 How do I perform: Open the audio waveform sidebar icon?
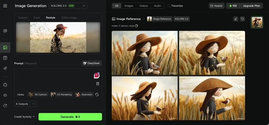[x=5, y=68]
